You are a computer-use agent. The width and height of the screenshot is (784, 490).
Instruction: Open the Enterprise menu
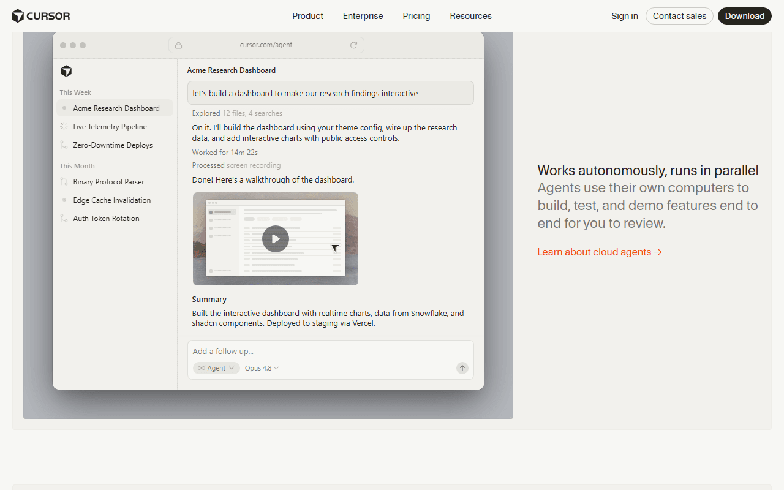coord(363,16)
